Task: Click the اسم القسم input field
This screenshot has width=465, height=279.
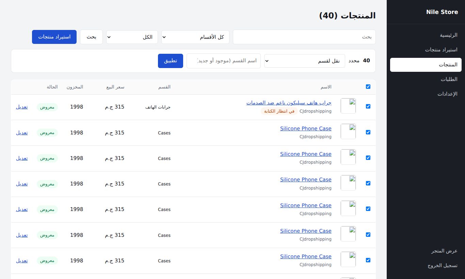Action: tap(224, 61)
